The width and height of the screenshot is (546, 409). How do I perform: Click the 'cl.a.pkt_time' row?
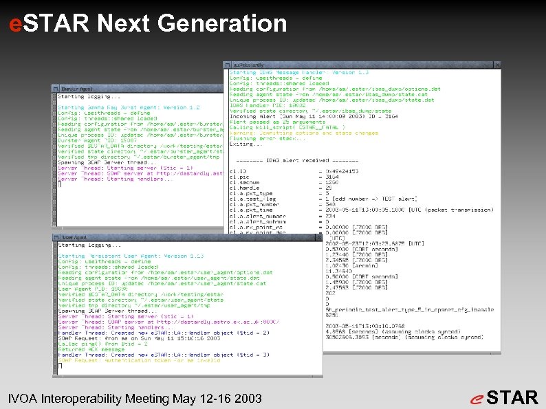pyautogui.click(x=362, y=210)
